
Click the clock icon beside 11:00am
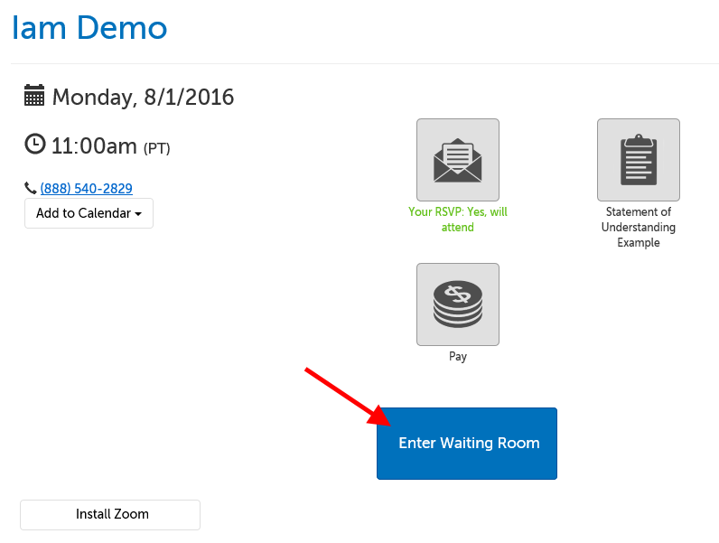pyautogui.click(x=34, y=144)
